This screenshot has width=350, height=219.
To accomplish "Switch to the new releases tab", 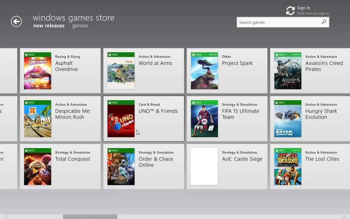I will 49,26.
